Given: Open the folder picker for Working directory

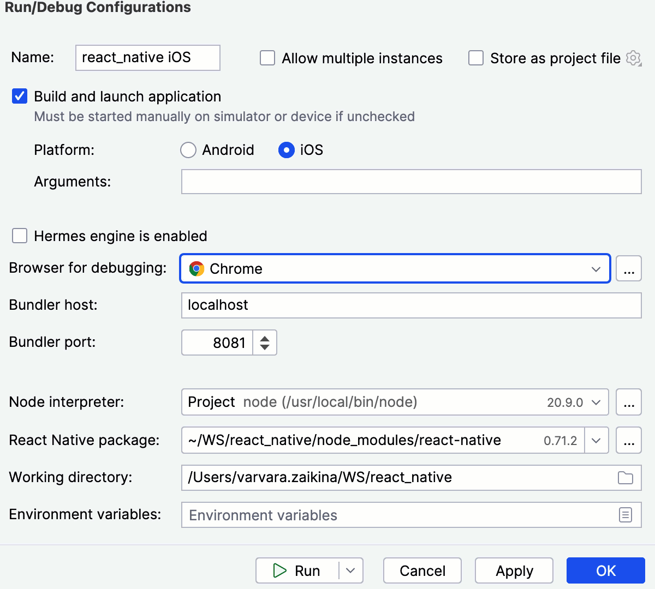Looking at the screenshot, I should (x=627, y=477).
